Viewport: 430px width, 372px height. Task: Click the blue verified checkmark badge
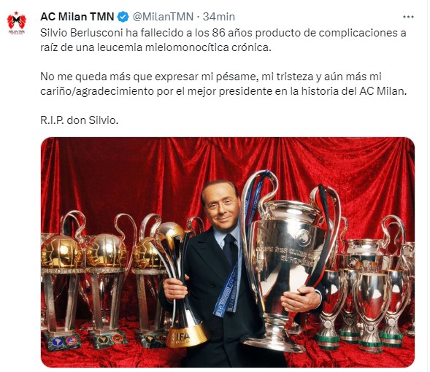pos(123,17)
